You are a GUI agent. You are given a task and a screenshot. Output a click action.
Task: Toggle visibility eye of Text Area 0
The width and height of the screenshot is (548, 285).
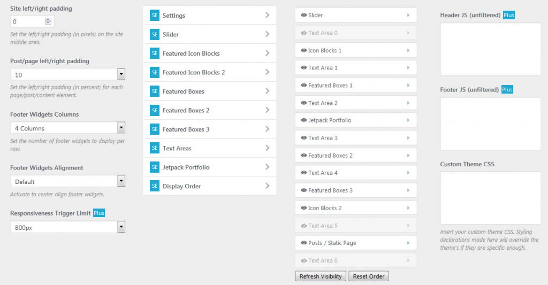tap(304, 33)
